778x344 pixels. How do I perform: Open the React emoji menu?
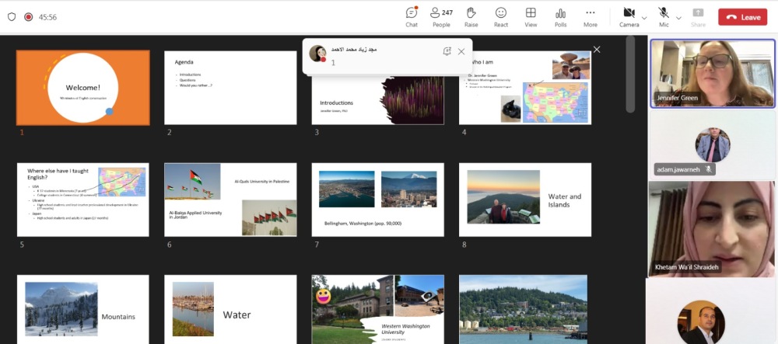(501, 16)
